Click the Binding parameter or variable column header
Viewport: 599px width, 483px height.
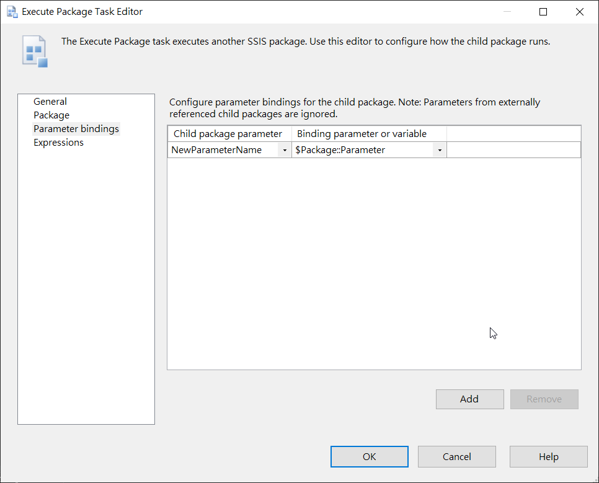point(362,134)
